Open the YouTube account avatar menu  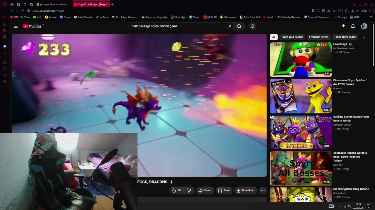tap(364, 26)
